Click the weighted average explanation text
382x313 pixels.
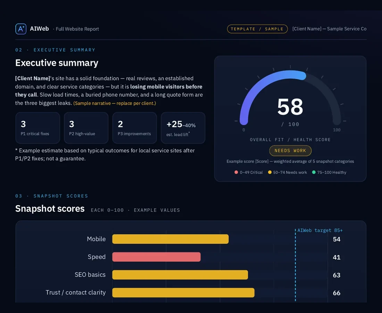290,161
